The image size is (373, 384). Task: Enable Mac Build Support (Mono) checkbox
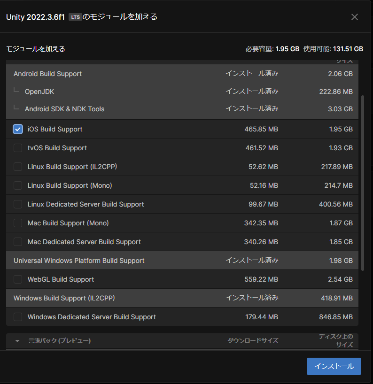(18, 223)
